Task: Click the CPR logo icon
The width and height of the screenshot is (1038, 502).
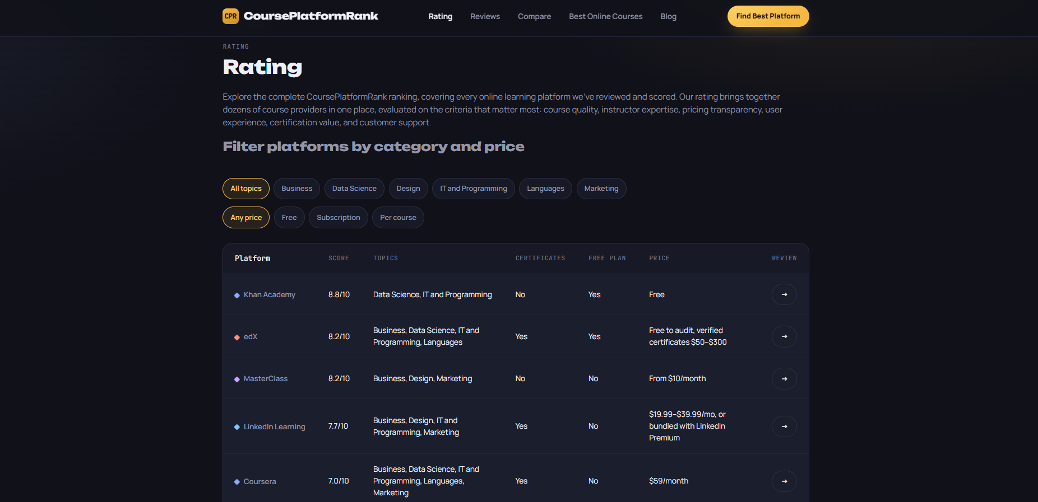Action: point(230,16)
